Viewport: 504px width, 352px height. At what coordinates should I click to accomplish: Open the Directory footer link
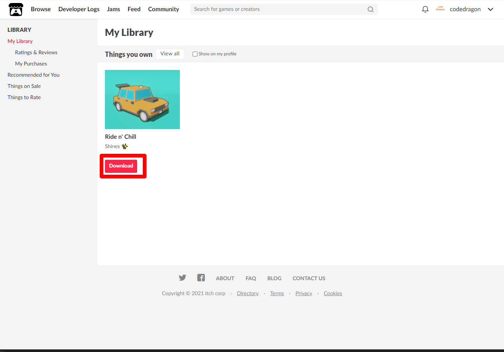(248, 293)
